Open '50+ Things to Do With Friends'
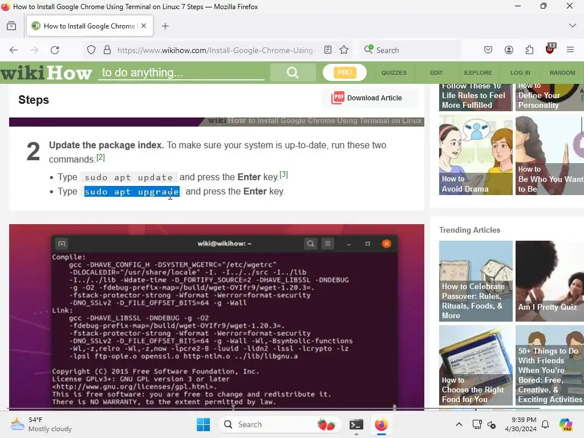 tap(550, 365)
